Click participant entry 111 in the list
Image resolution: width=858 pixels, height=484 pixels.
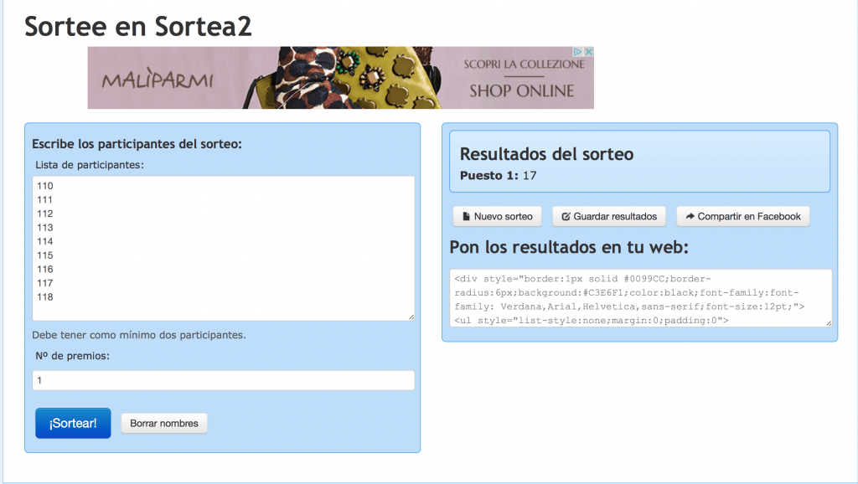pos(45,199)
